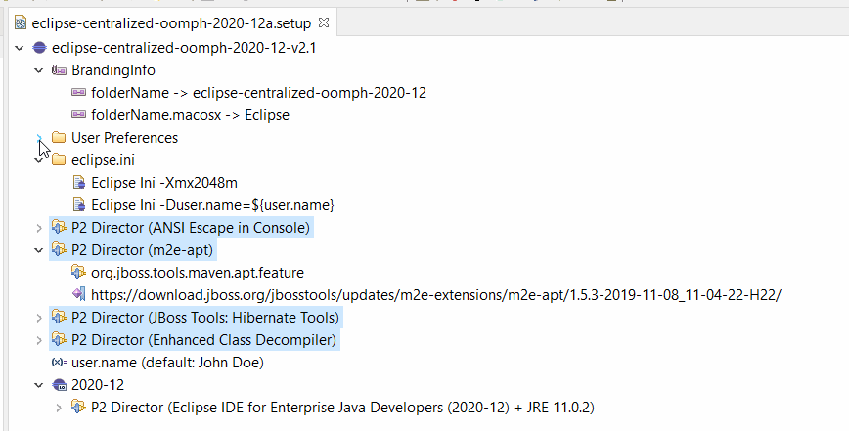Expand P2 Director (ANSI Escape in Console)
The width and height of the screenshot is (849, 431).
point(39,228)
